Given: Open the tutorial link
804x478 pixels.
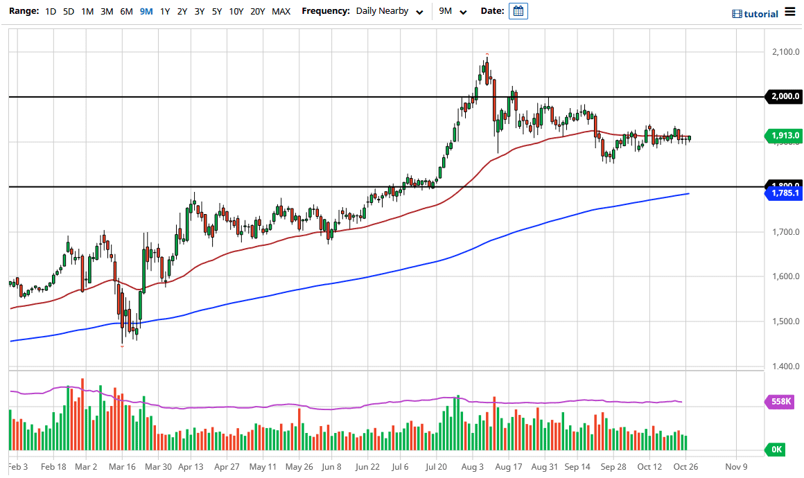Looking at the screenshot, I should tap(761, 15).
